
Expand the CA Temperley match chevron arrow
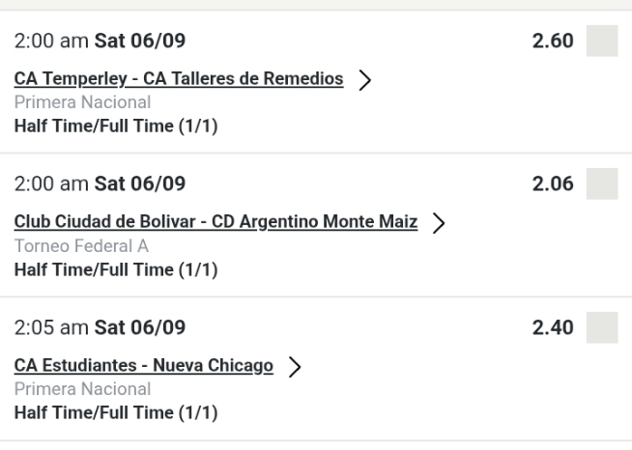point(365,80)
